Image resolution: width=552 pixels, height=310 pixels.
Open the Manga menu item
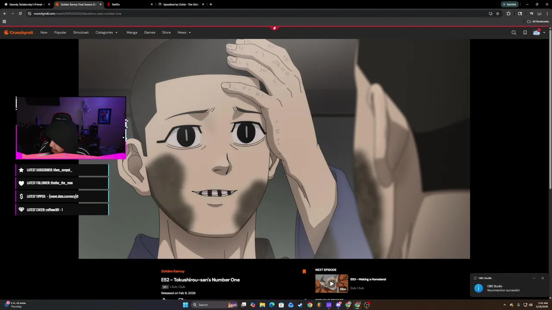[x=132, y=32]
